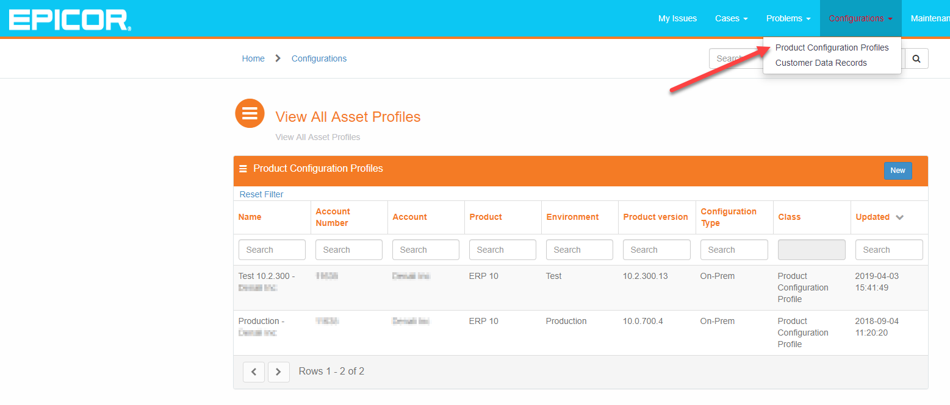Select Product Configuration Profiles menu entry

[x=832, y=48]
